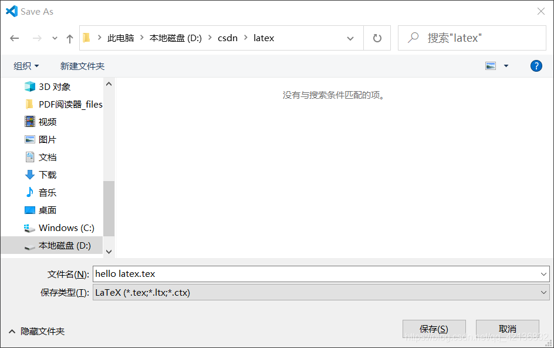This screenshot has width=554, height=348.
Task: Select 图片 in navigation pane
Action: tap(48, 139)
